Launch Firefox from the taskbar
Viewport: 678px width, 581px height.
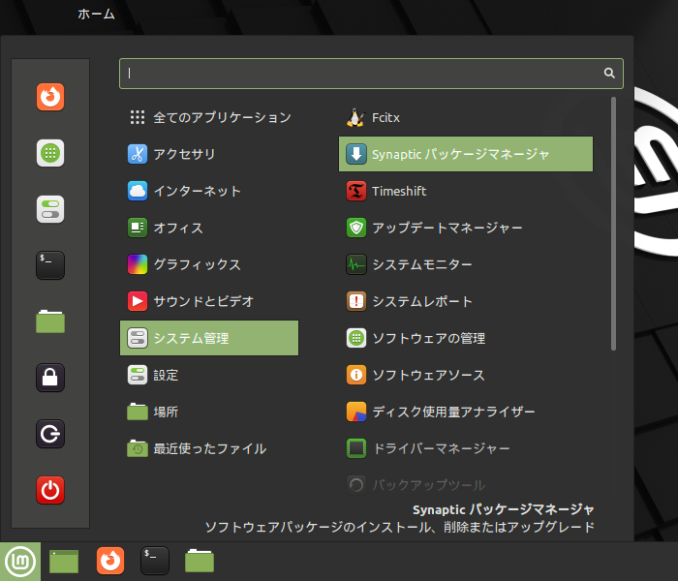(x=110, y=561)
